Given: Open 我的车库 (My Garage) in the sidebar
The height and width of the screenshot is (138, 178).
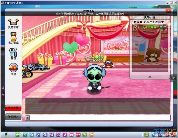Looking at the screenshot, I should (13, 24).
